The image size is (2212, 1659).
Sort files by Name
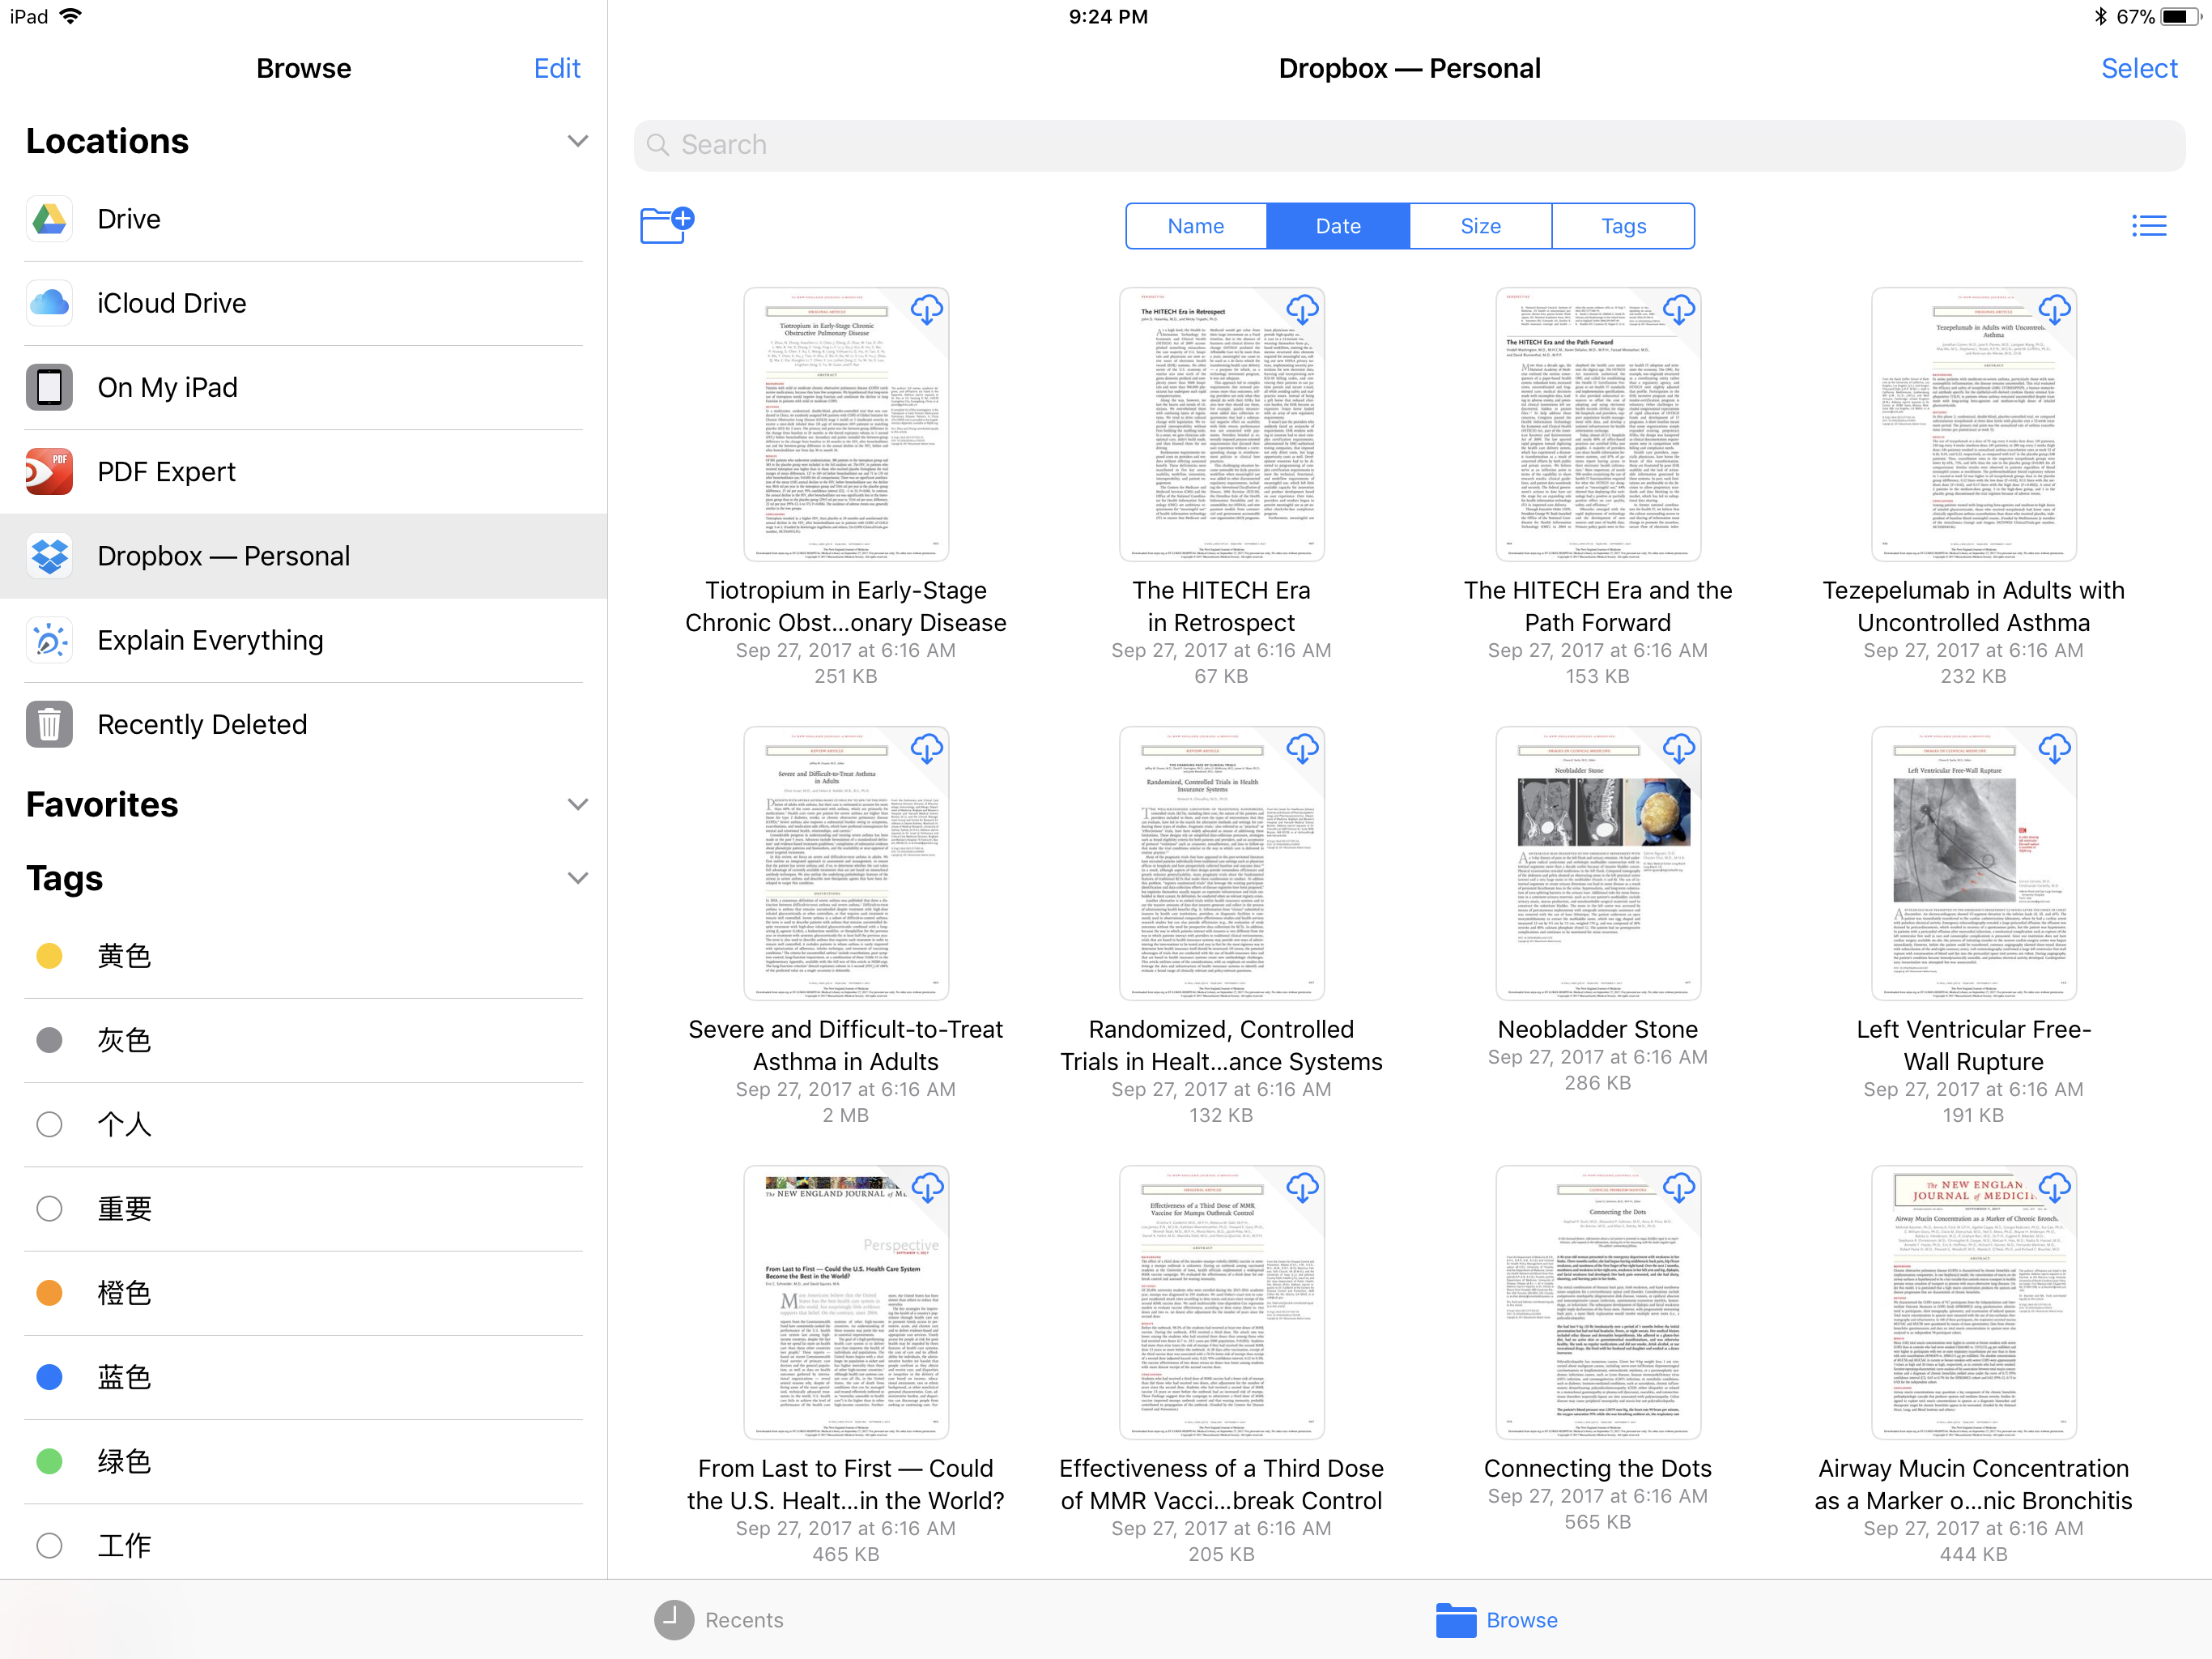(x=1196, y=226)
